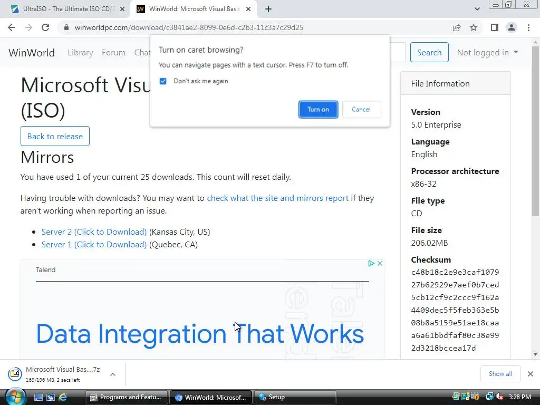Click the site Search button

(x=429, y=52)
